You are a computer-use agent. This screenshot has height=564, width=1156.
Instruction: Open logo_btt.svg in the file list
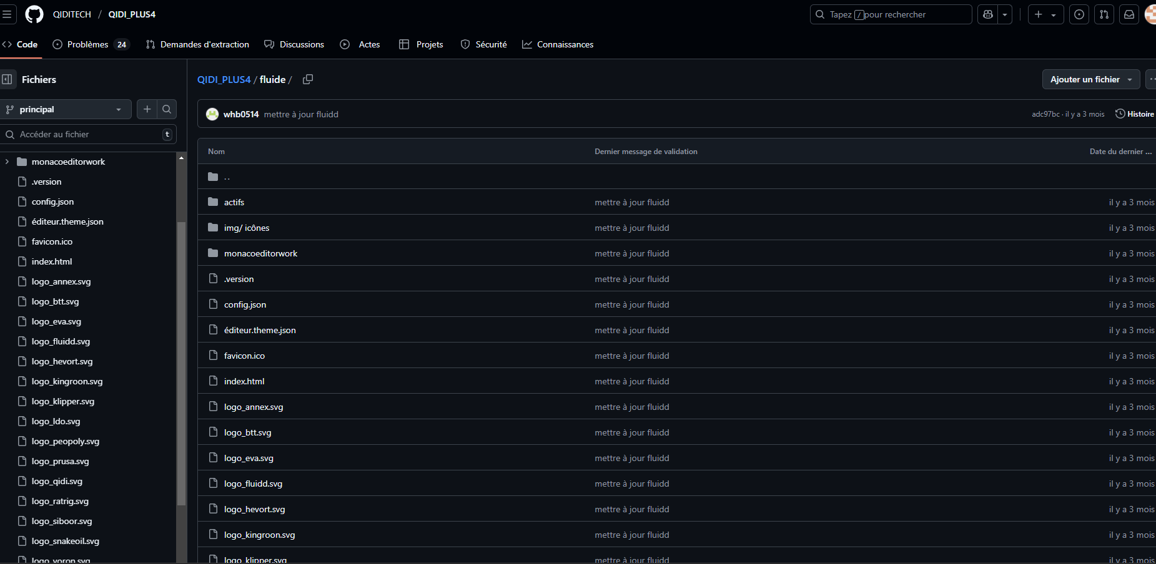tap(247, 432)
